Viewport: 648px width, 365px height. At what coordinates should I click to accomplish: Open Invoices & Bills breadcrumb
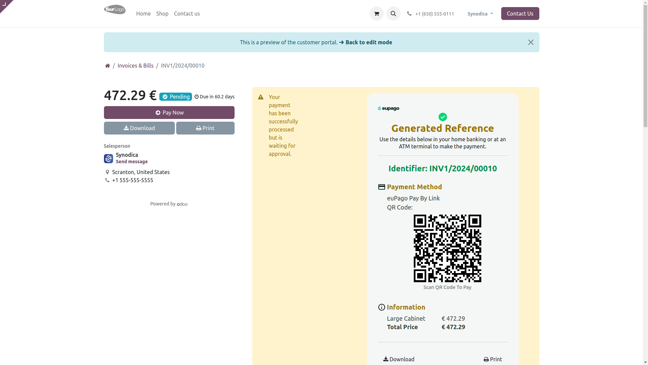[135, 66]
